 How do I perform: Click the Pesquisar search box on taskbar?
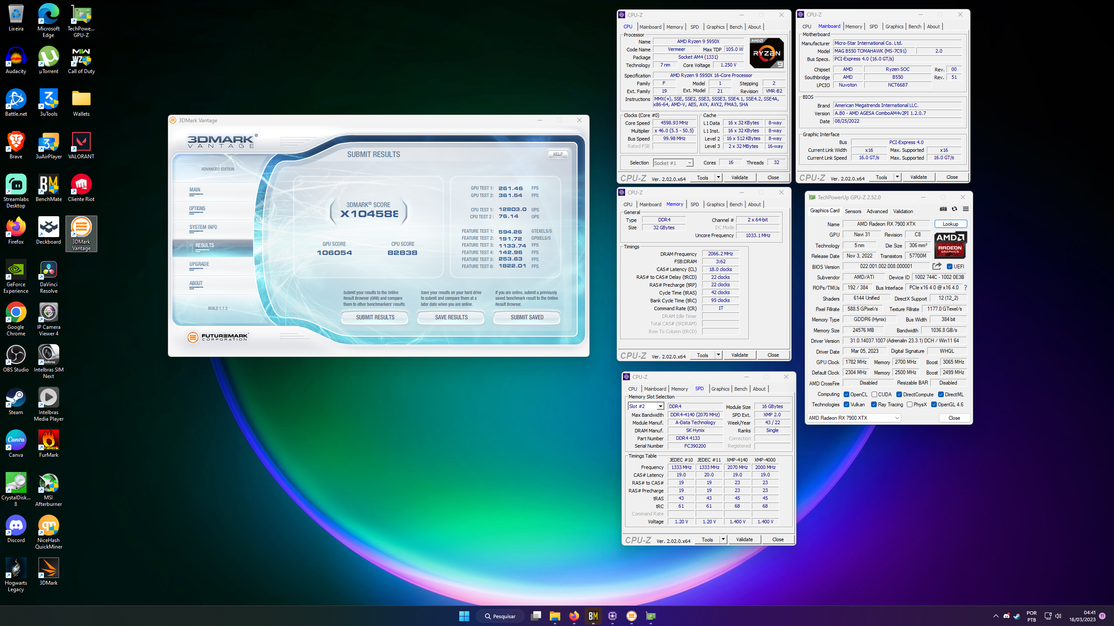click(500, 616)
